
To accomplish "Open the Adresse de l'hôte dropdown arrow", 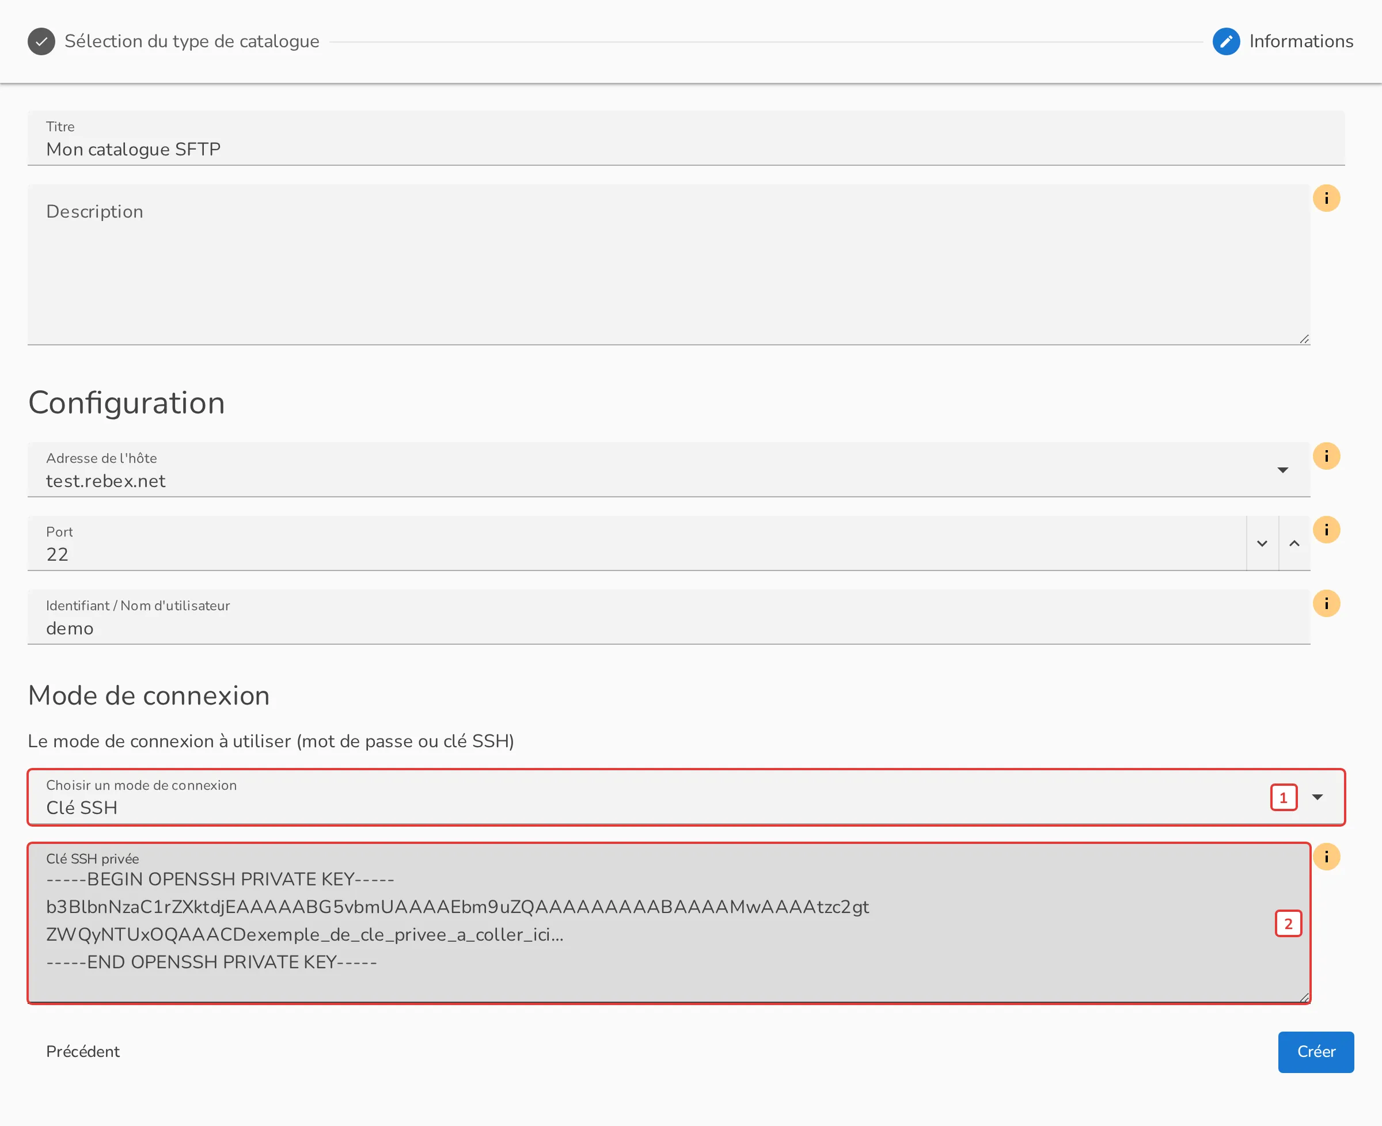I will tap(1283, 470).
